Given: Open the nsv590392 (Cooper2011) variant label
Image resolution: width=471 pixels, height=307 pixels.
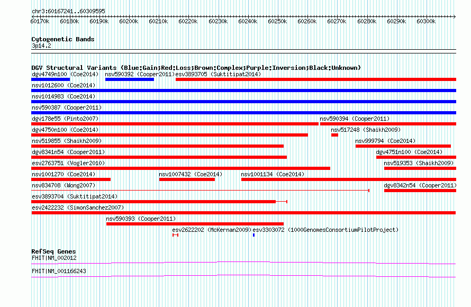Looking at the screenshot, I should pos(140,74).
